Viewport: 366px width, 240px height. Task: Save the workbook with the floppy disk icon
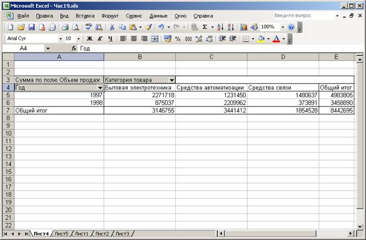(x=32, y=28)
